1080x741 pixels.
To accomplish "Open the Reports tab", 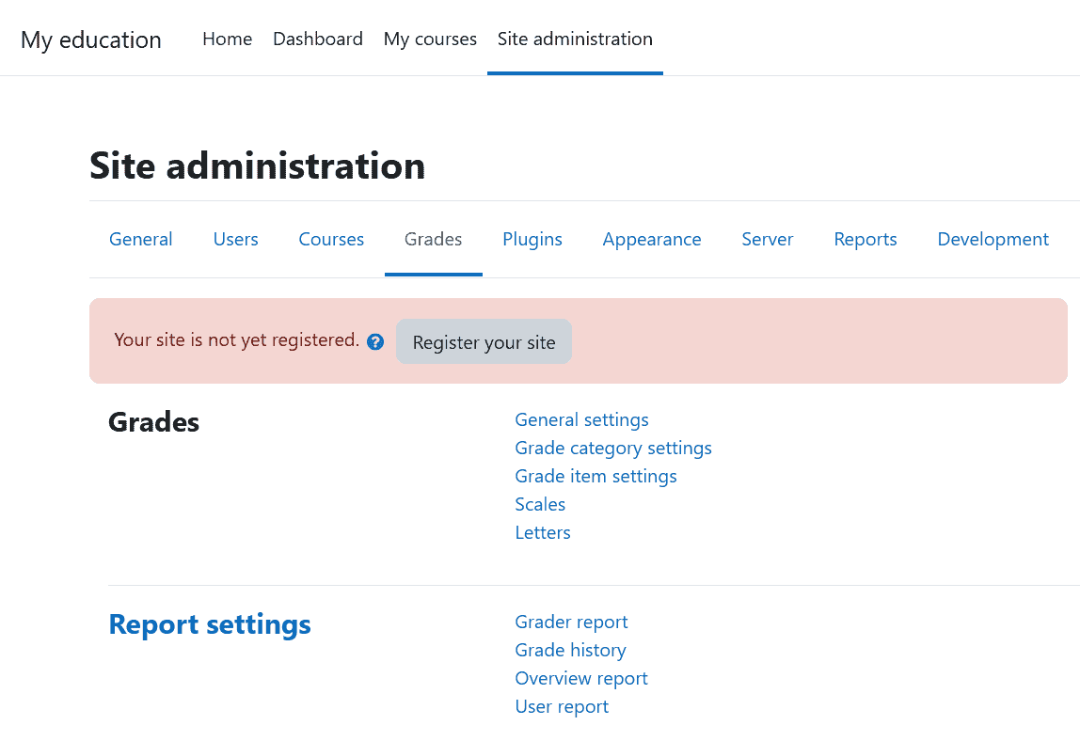I will [x=865, y=239].
